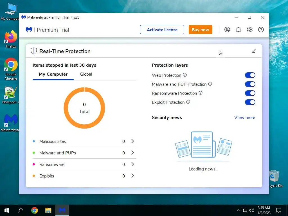Open Google Chrome desktop shortcut
Screen dimensions: 288x216
click(11, 69)
